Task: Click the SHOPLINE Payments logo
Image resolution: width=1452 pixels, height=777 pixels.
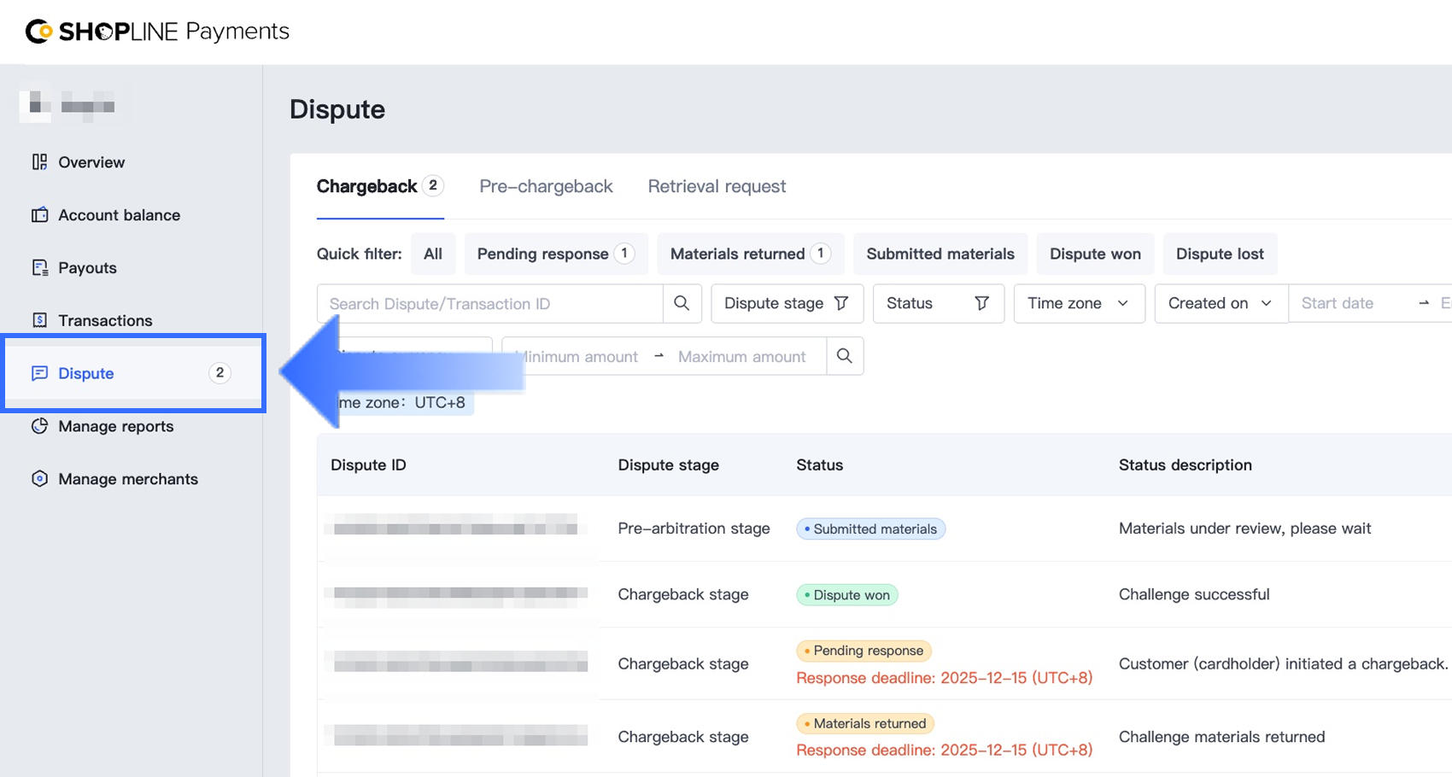Action: pos(157,32)
